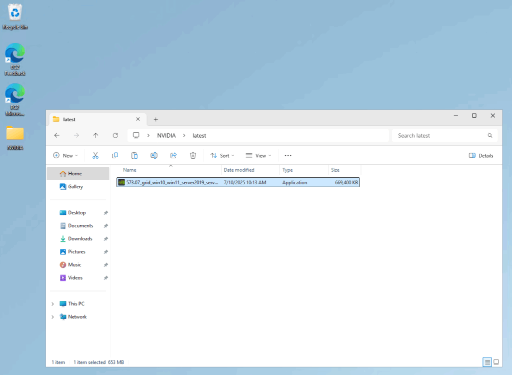This screenshot has width=512, height=375.
Task: Go up one folder level
Action: 95,135
